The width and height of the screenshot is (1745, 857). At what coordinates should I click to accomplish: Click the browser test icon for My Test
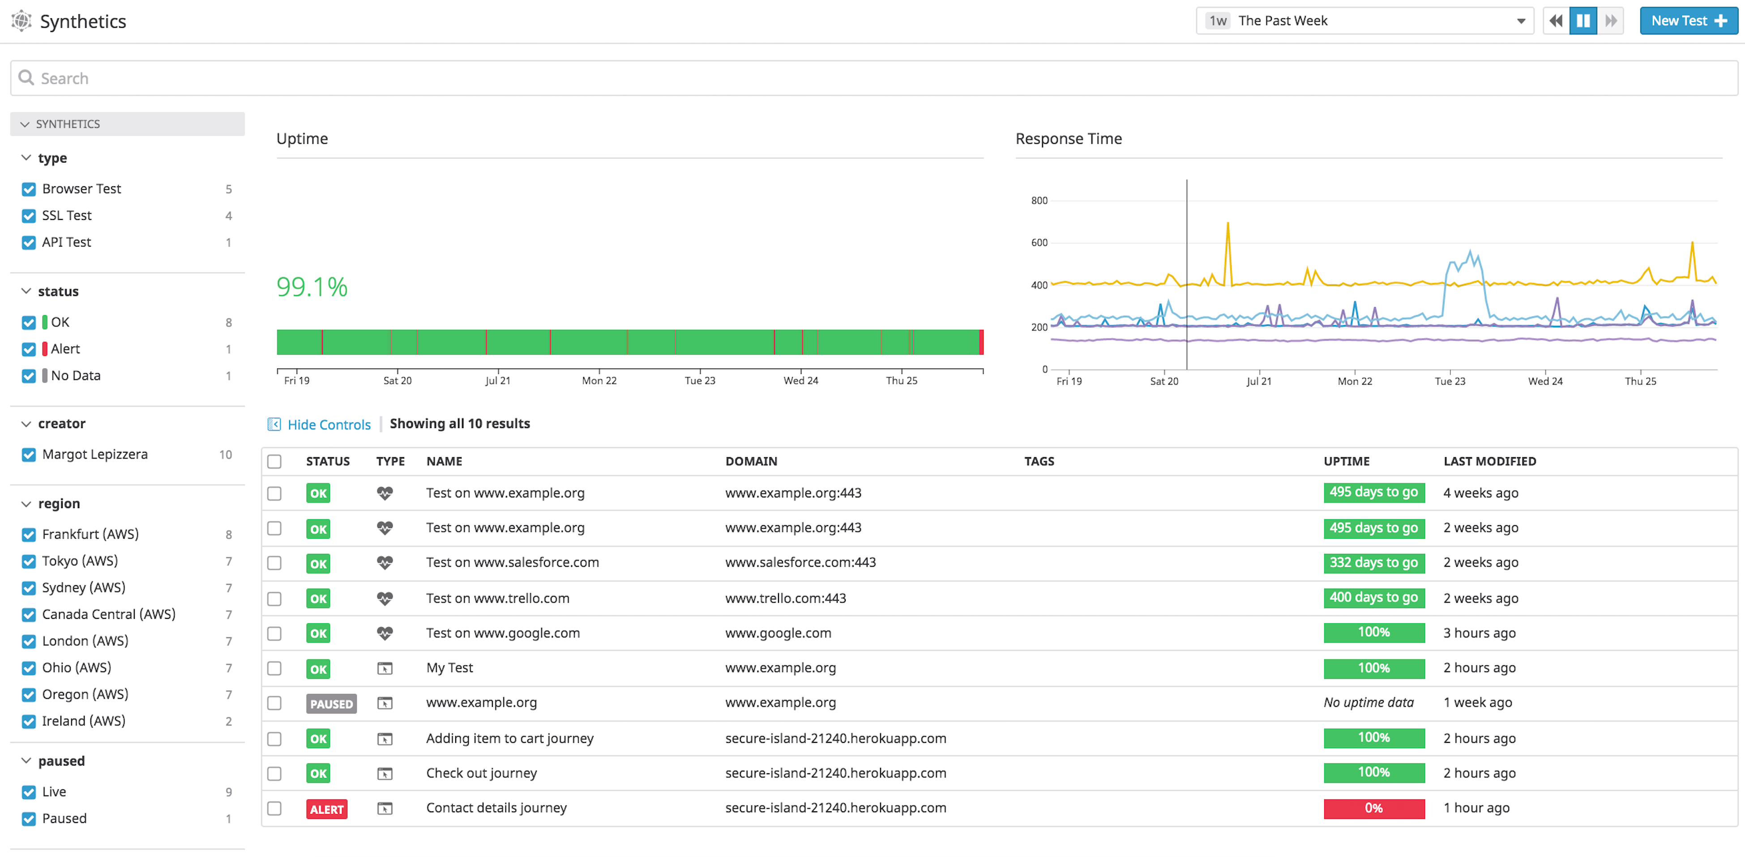click(385, 668)
